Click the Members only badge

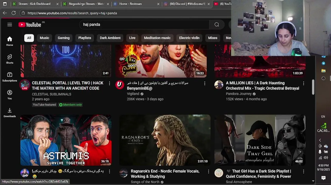pyautogui.click(x=71, y=105)
